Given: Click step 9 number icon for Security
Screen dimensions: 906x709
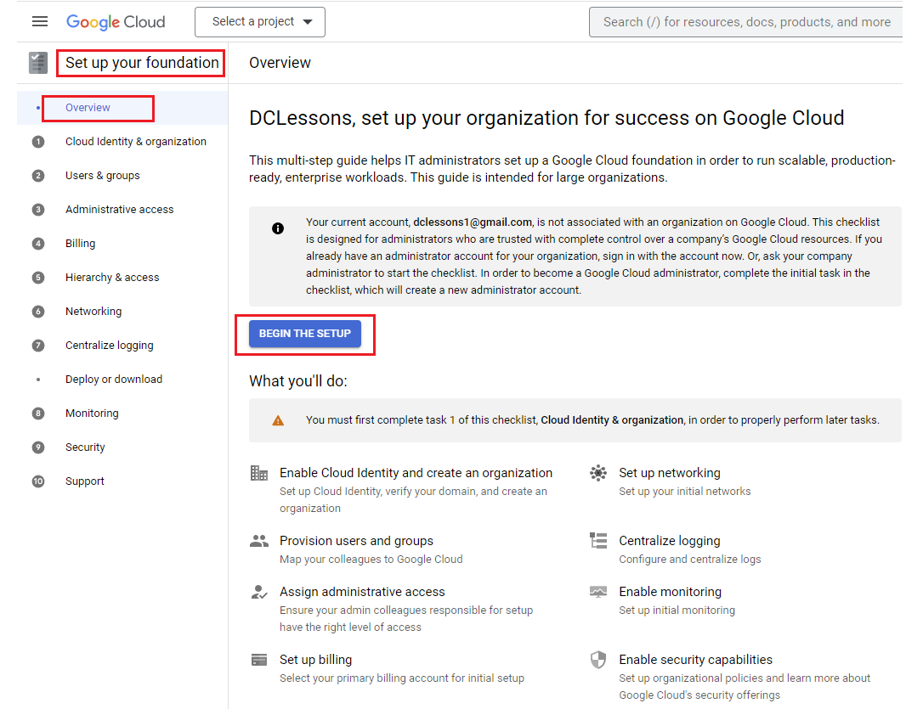Looking at the screenshot, I should (x=38, y=447).
